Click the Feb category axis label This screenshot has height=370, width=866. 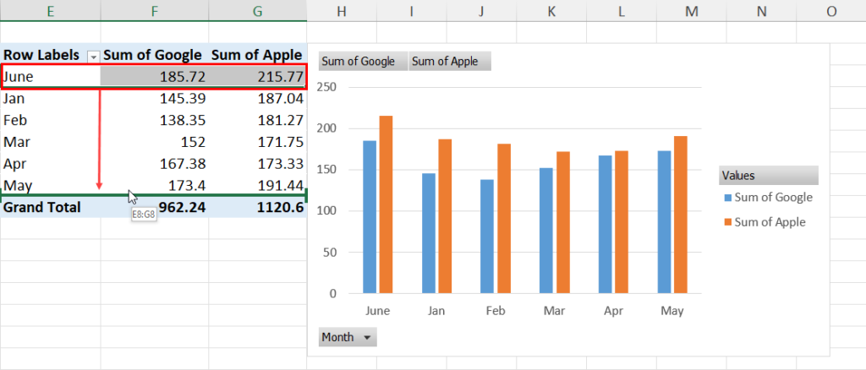pyautogui.click(x=496, y=311)
